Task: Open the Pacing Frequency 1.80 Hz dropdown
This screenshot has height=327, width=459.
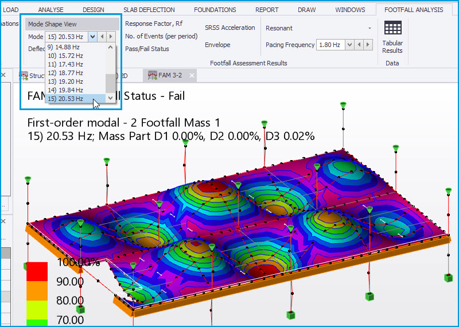Action: [348, 45]
